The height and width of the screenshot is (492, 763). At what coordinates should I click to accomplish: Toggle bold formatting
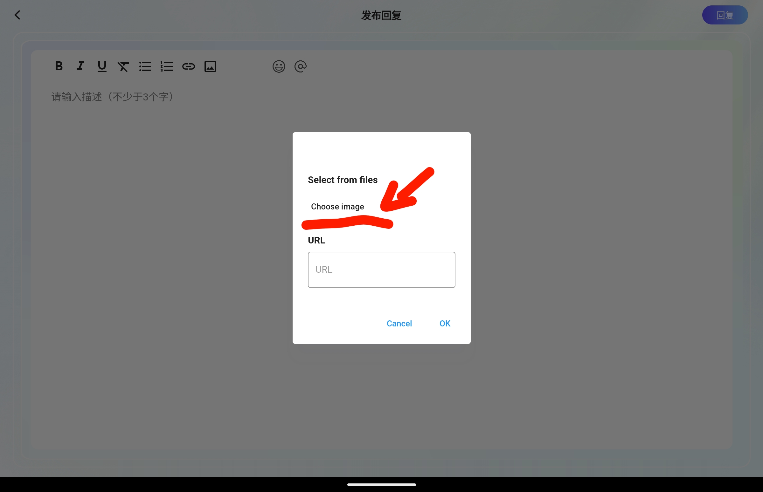[x=59, y=66]
